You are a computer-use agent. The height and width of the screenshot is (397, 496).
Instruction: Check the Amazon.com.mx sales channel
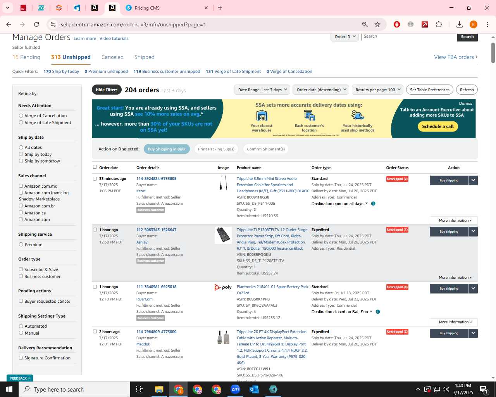click(x=21, y=186)
